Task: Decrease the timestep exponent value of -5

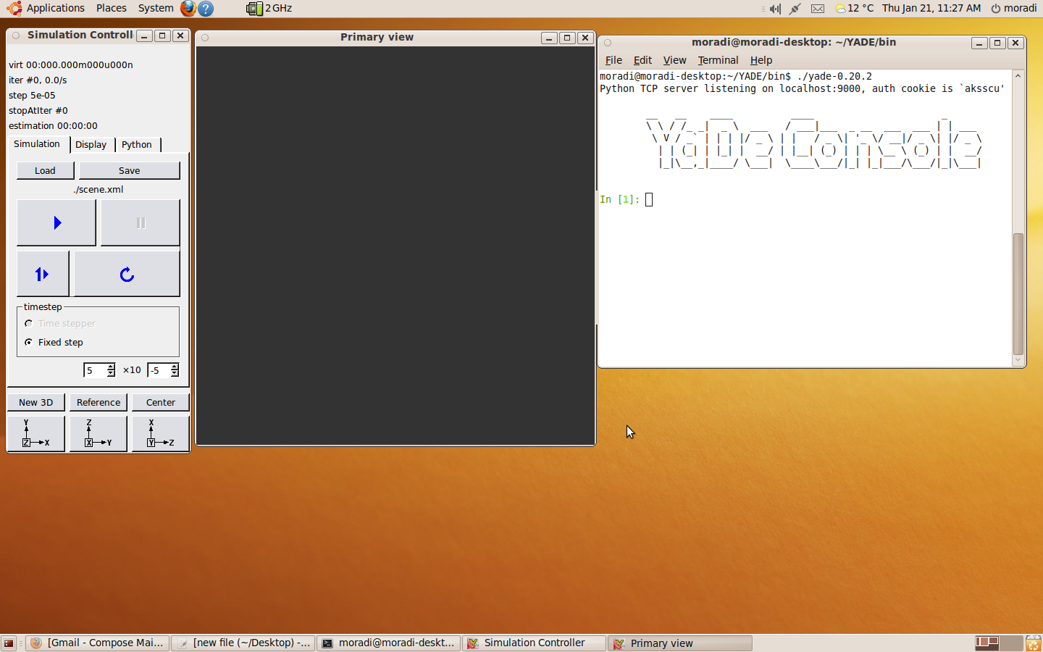Action: click(x=175, y=373)
